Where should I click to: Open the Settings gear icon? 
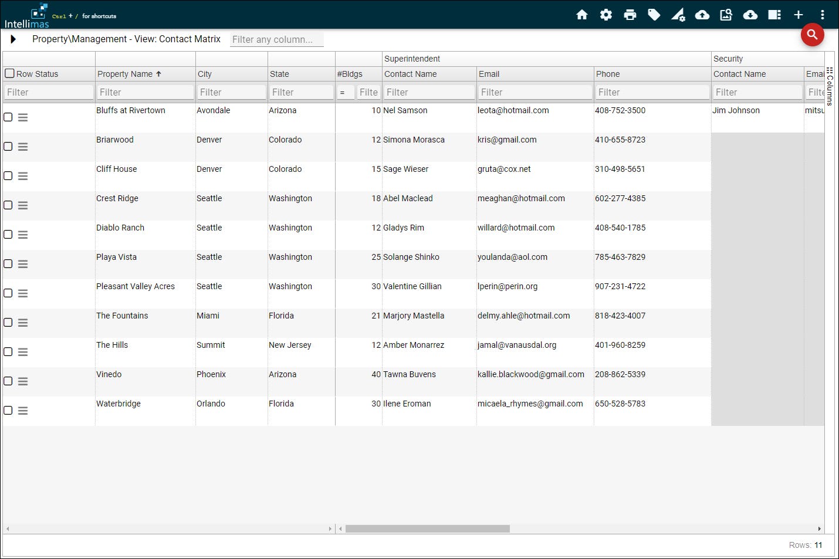[x=606, y=15]
